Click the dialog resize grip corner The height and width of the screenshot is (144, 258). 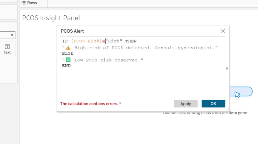pos(228,110)
